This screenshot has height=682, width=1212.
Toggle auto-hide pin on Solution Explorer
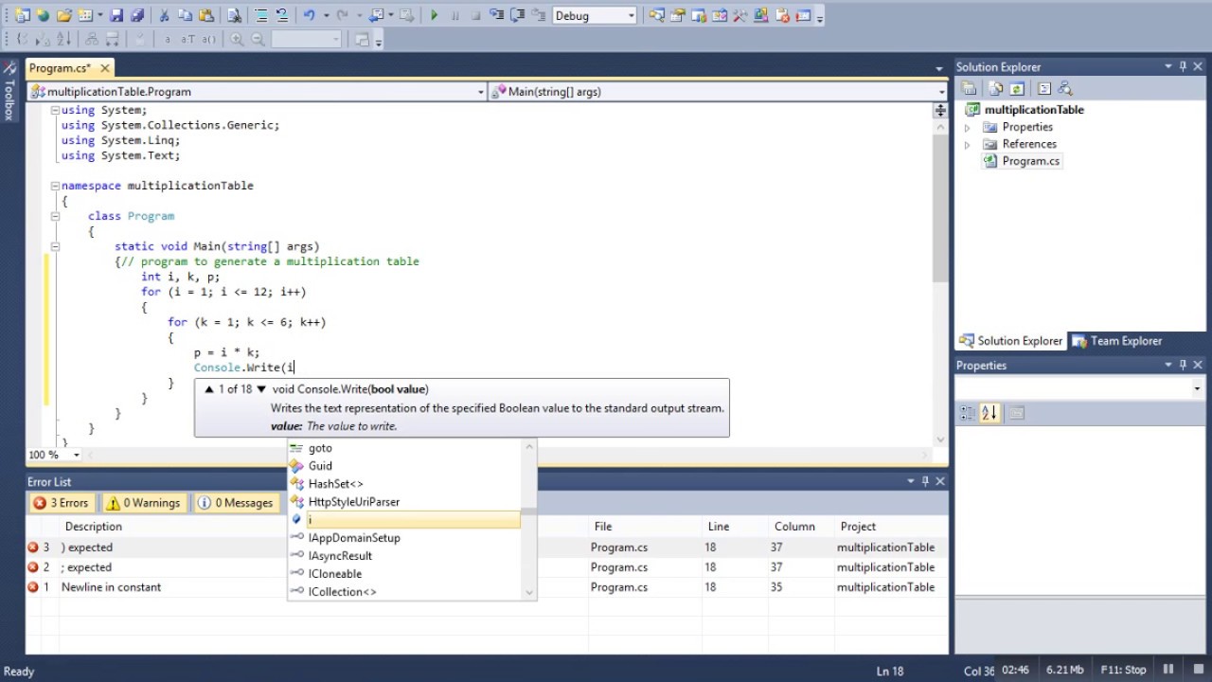[x=1183, y=66]
